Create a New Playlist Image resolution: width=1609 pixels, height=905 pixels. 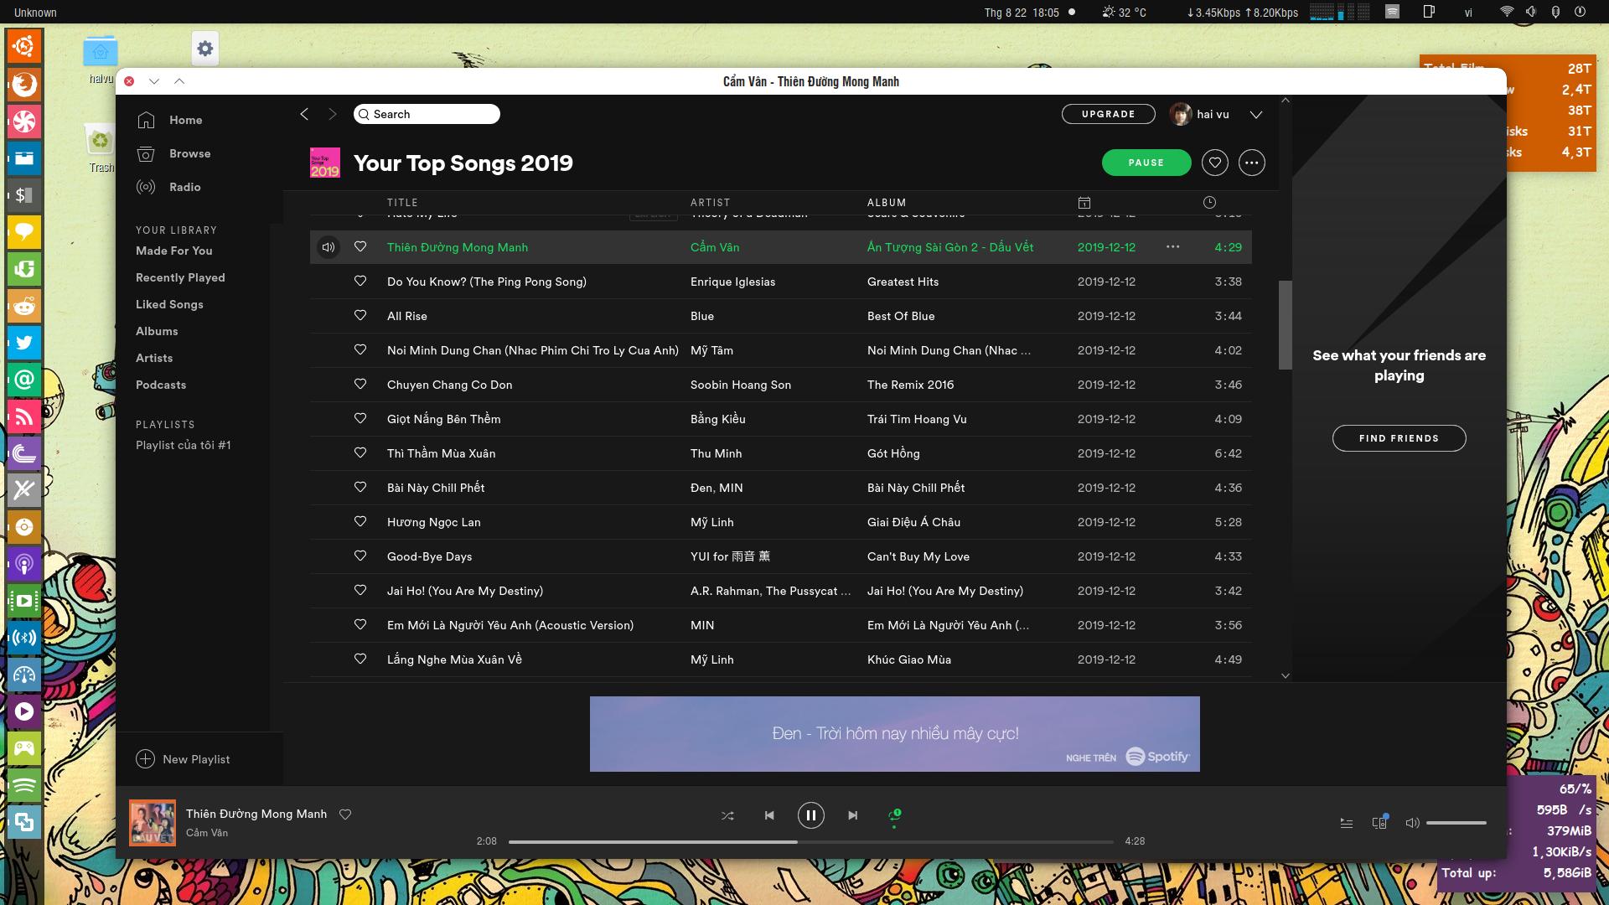tap(183, 759)
